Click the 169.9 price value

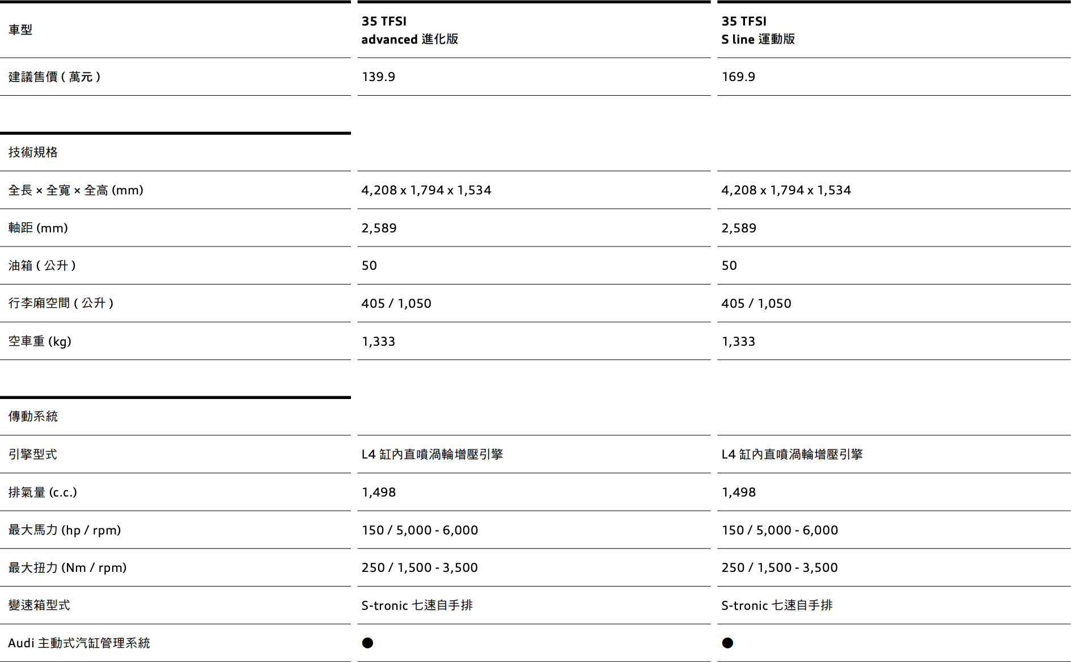pyautogui.click(x=738, y=77)
